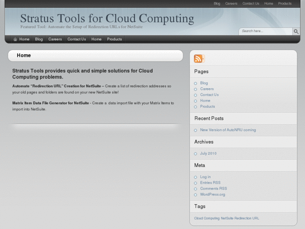Click the Cloud Computing tag

point(207,218)
